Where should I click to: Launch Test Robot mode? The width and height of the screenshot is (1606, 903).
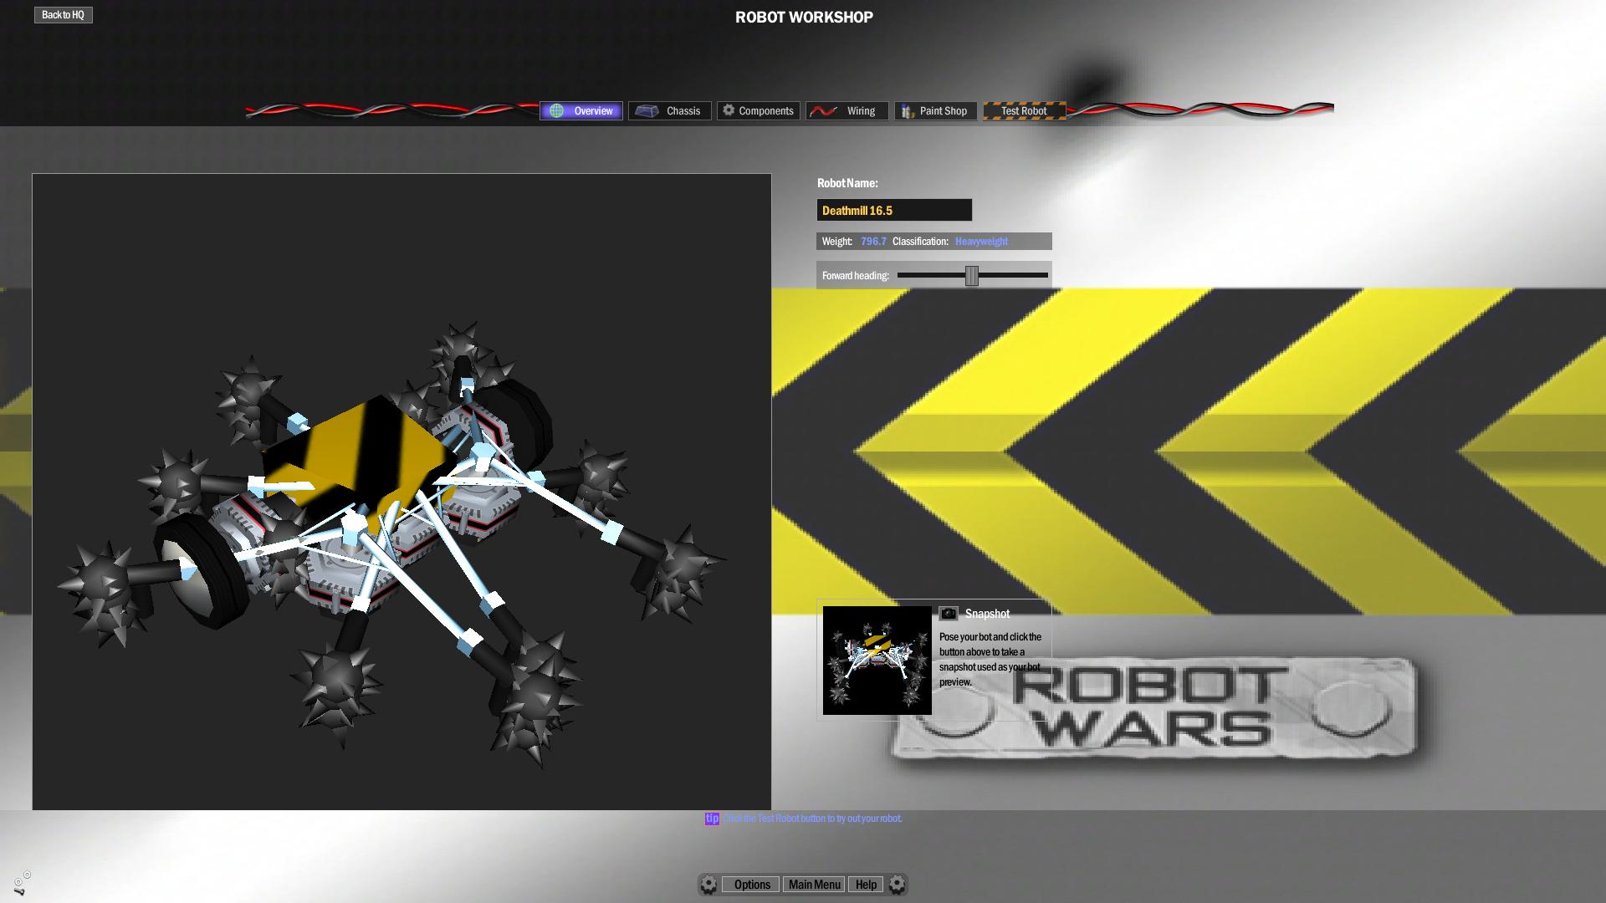click(1025, 110)
